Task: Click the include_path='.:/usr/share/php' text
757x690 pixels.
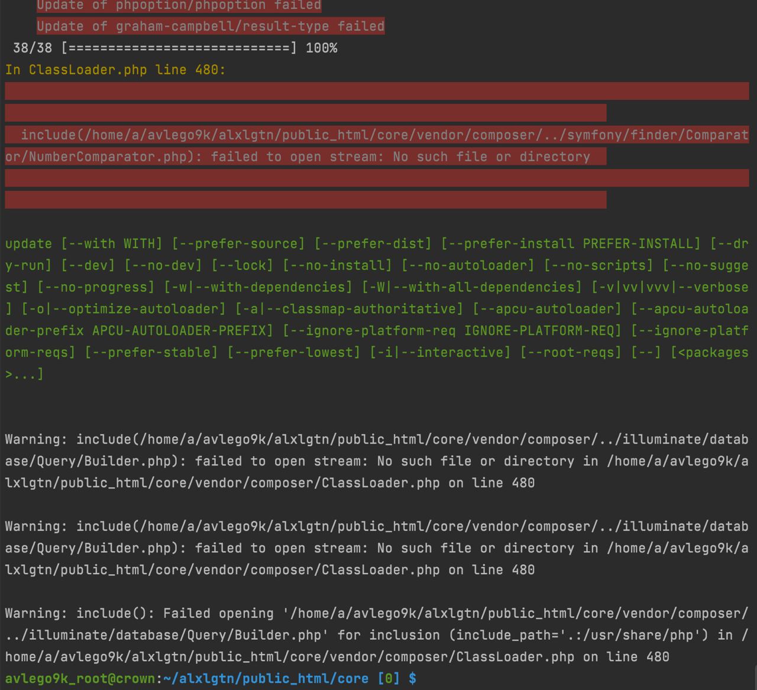Action: click(578, 635)
